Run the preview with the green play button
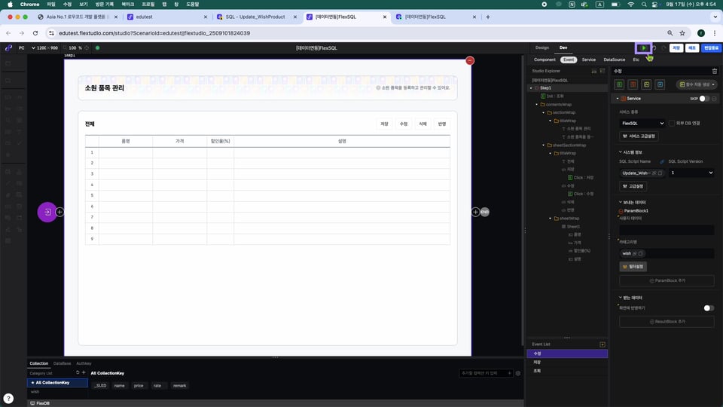Image resolution: width=723 pixels, height=407 pixels. tap(644, 48)
